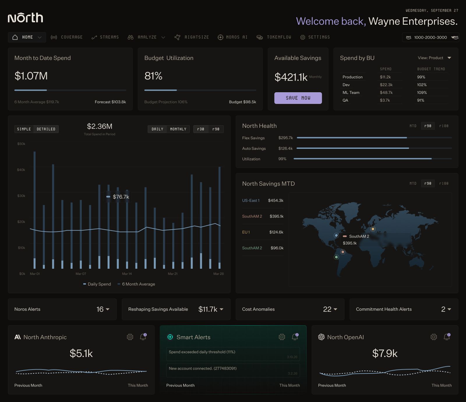Viewport: 466px width, 402px height.
Task: Expand the Home menu chevron
Action: (x=40, y=37)
